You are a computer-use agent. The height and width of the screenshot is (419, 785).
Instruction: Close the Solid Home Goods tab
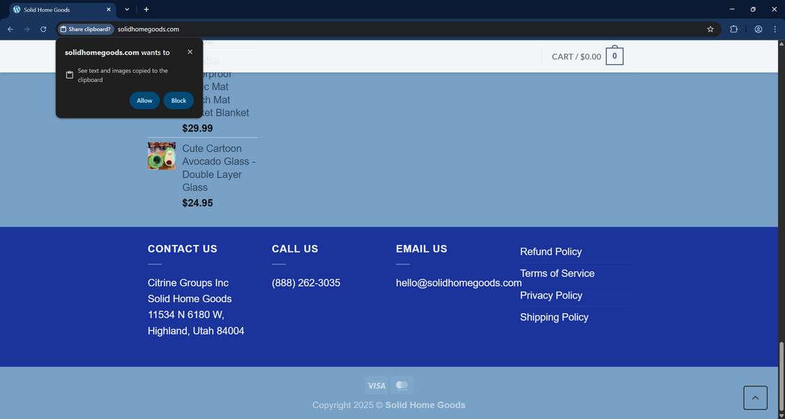pos(109,10)
